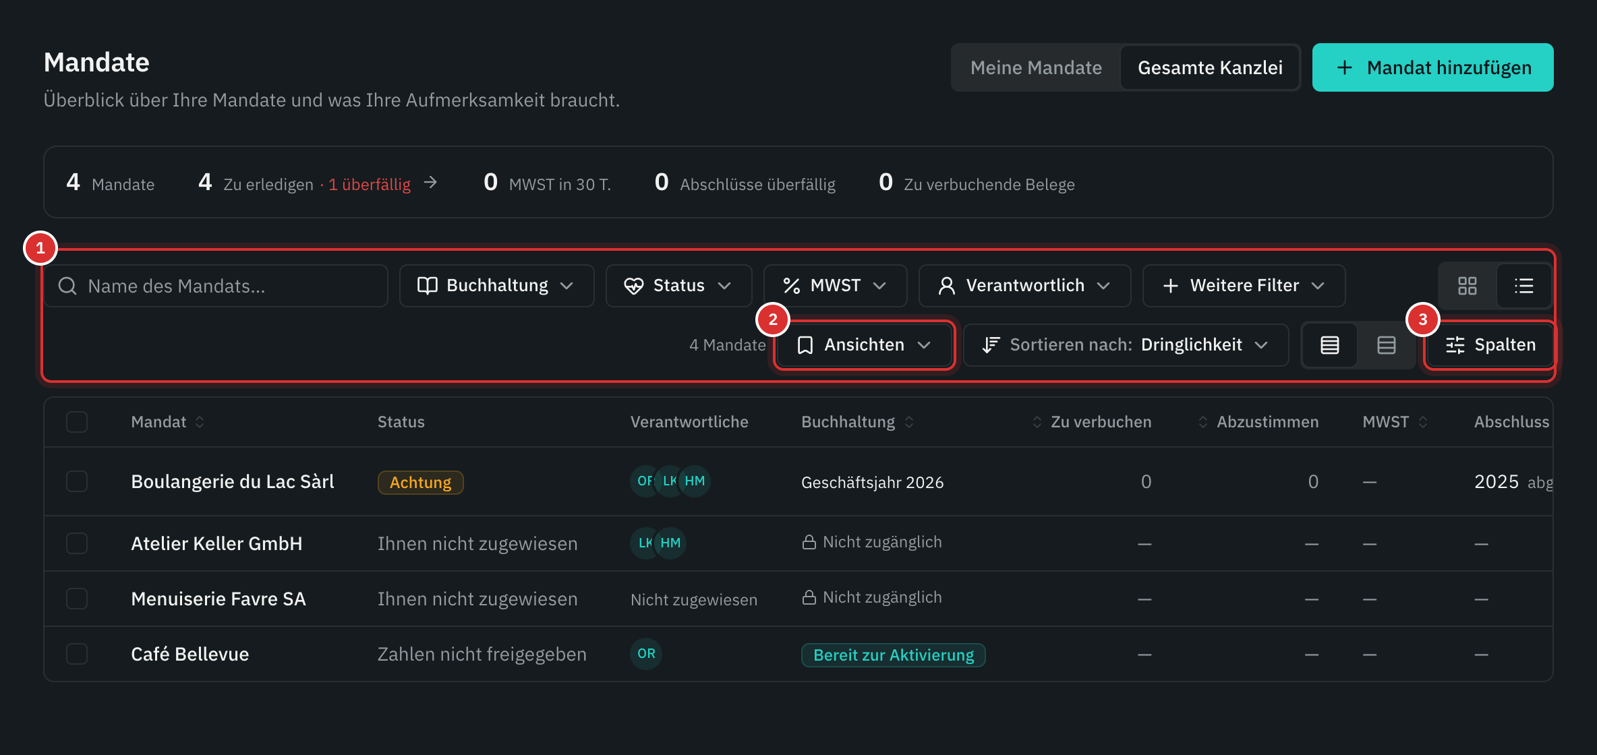Screen dimensions: 1597x755
Task: Open the Status filter dropdown
Action: coord(678,286)
